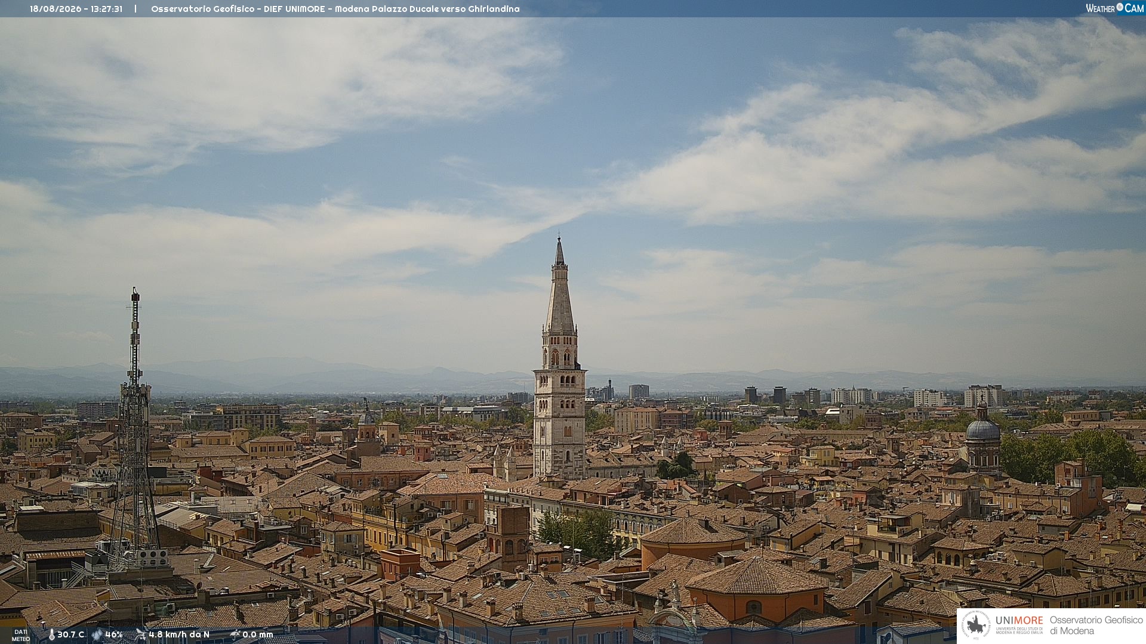This screenshot has height=644, width=1146.
Task: Click the umbrella rainfall icon
Action: click(235, 634)
